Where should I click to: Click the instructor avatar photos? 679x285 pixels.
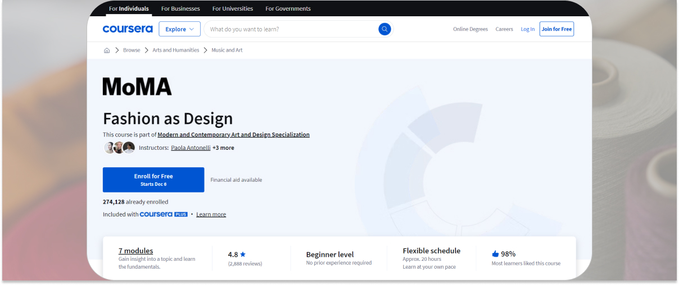[x=120, y=148]
